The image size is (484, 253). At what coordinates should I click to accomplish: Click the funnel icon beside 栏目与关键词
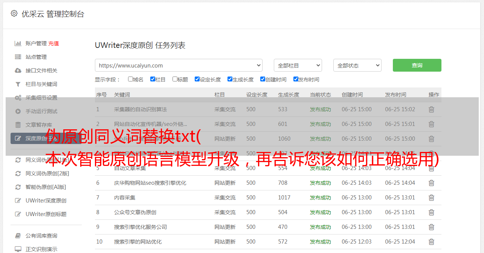tap(18, 84)
